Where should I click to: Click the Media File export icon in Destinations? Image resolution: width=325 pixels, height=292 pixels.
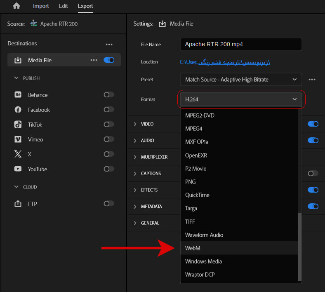18,60
